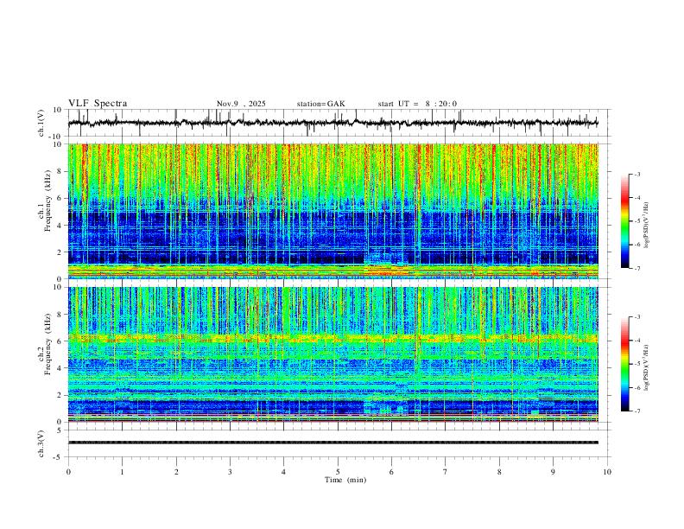The height and width of the screenshot is (529, 684).
Task: Click the ch.1 frequency axis "6" tick
Action: (x=60, y=198)
